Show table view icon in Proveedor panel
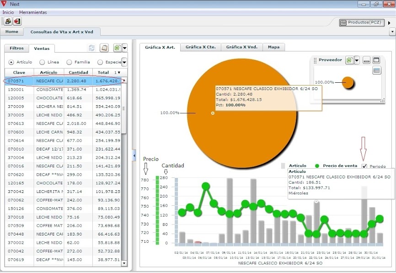Screen dimensions: 396x273 (376, 70)
